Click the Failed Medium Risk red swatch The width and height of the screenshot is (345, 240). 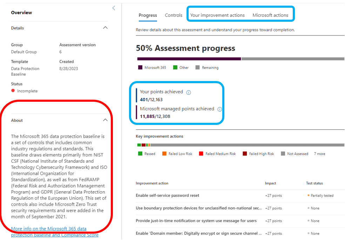tap(201, 153)
